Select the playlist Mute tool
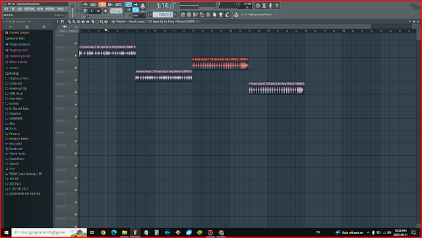Image resolution: width=422 pixels, height=238 pixels. [x=83, y=22]
